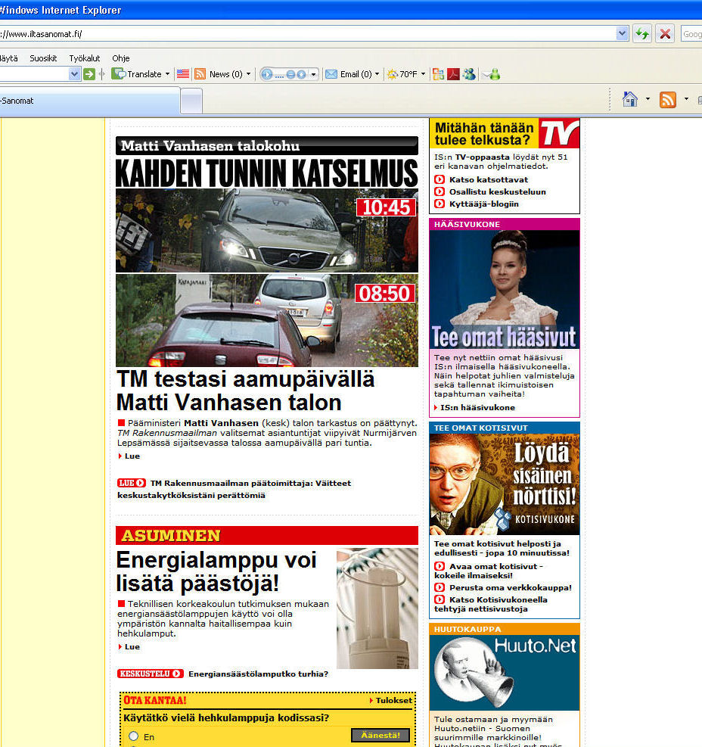
Task: Click the Löydä sisäinen nörttisi banner
Action: click(505, 484)
